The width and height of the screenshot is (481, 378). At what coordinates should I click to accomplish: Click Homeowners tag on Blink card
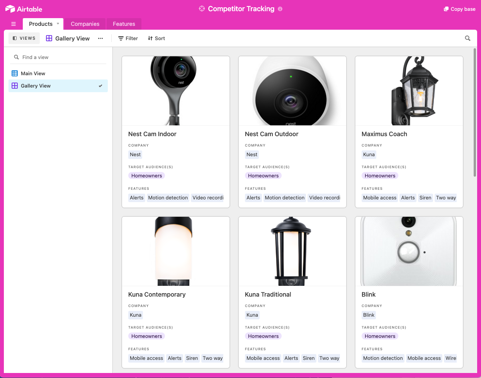click(380, 336)
